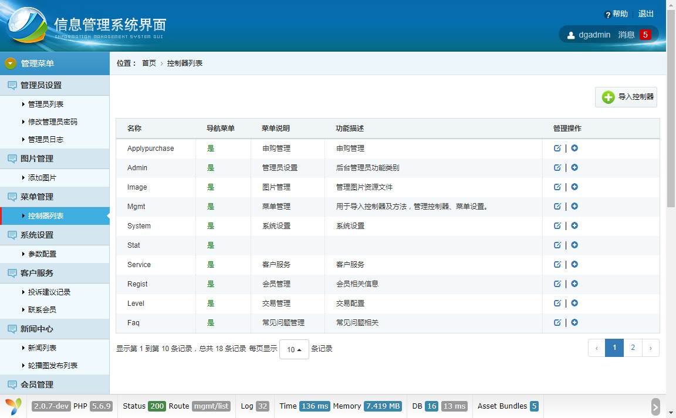676x418 pixels.
Task: Click the 退出 logout link
Action: click(646, 14)
